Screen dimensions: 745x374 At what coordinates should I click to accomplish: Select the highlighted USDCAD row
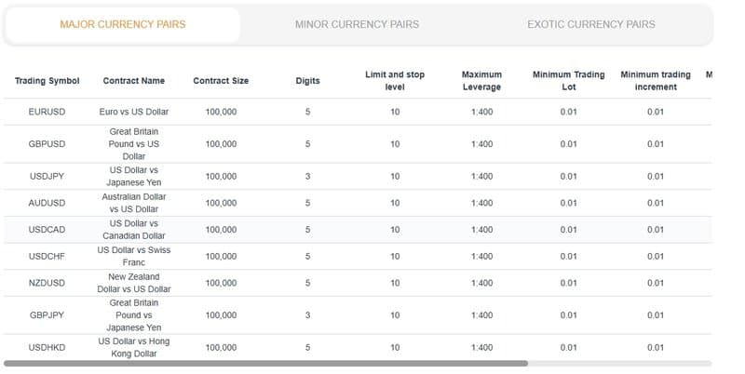[x=47, y=230]
